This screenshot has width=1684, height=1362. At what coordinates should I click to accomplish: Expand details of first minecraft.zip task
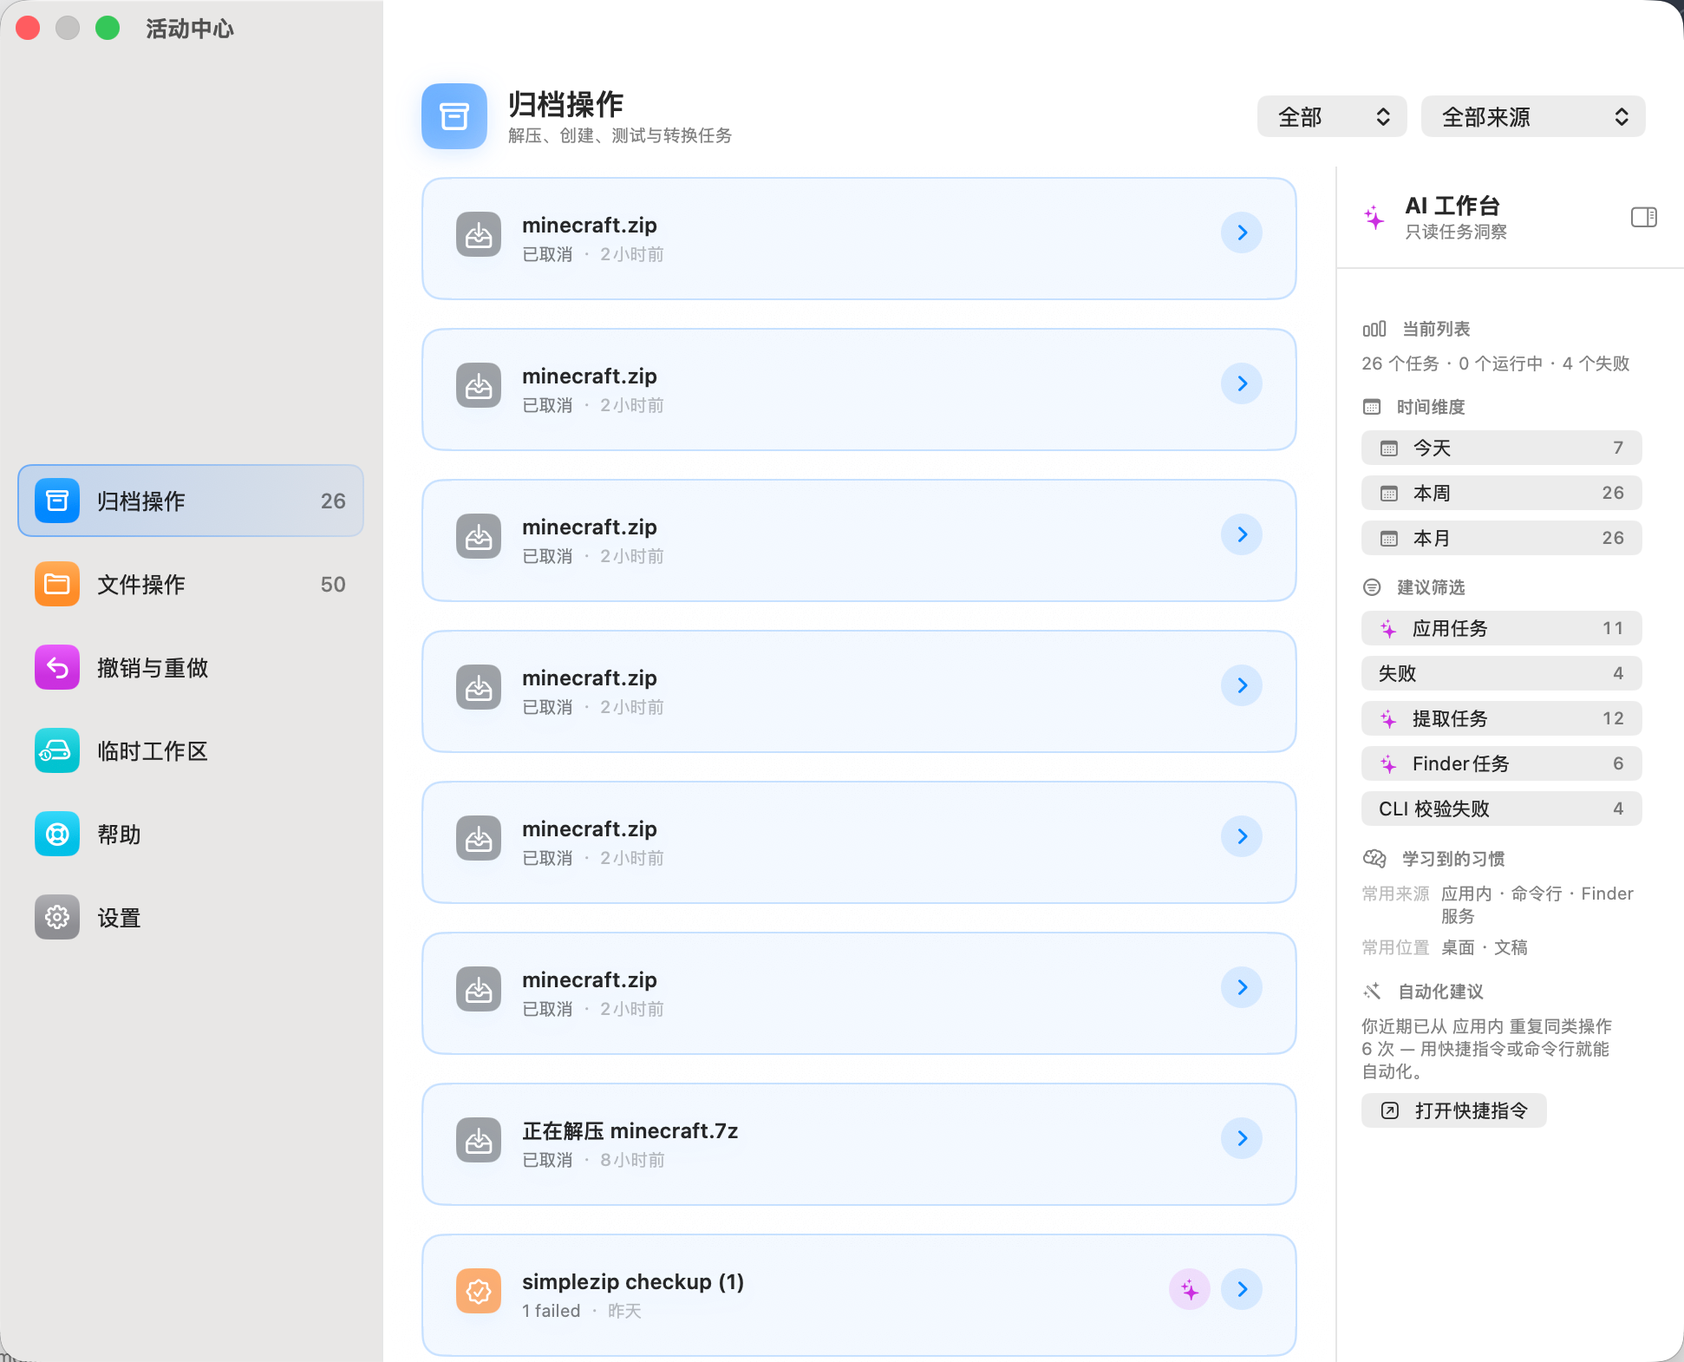pos(1242,232)
